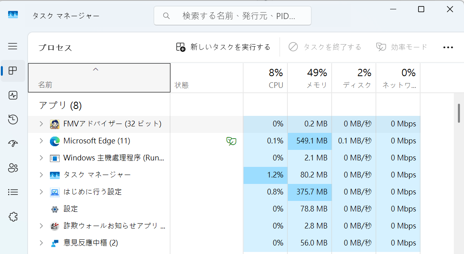This screenshot has height=254, width=464.
Task: Click the 375.7 MB memory cell
Action: pyautogui.click(x=309, y=192)
